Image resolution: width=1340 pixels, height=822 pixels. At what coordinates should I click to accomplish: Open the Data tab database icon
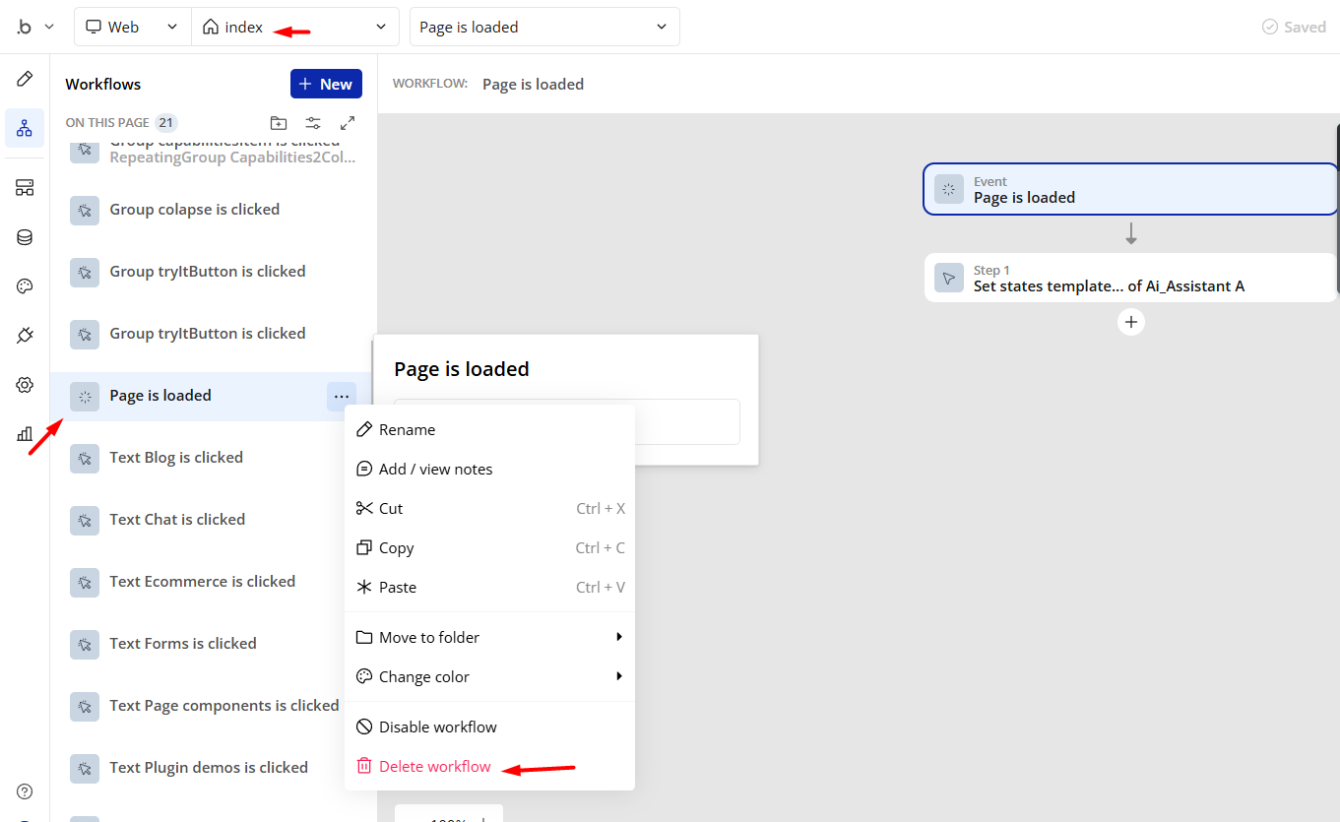pos(25,237)
